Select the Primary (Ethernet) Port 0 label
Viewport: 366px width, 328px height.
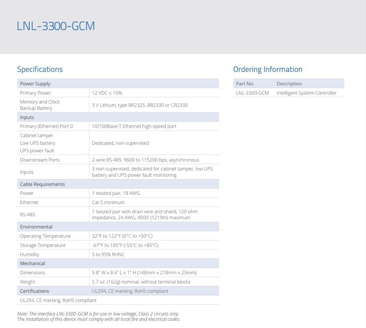tap(46, 126)
